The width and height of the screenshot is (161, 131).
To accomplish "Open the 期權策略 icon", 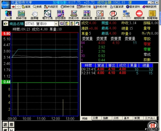I will point(152,15).
